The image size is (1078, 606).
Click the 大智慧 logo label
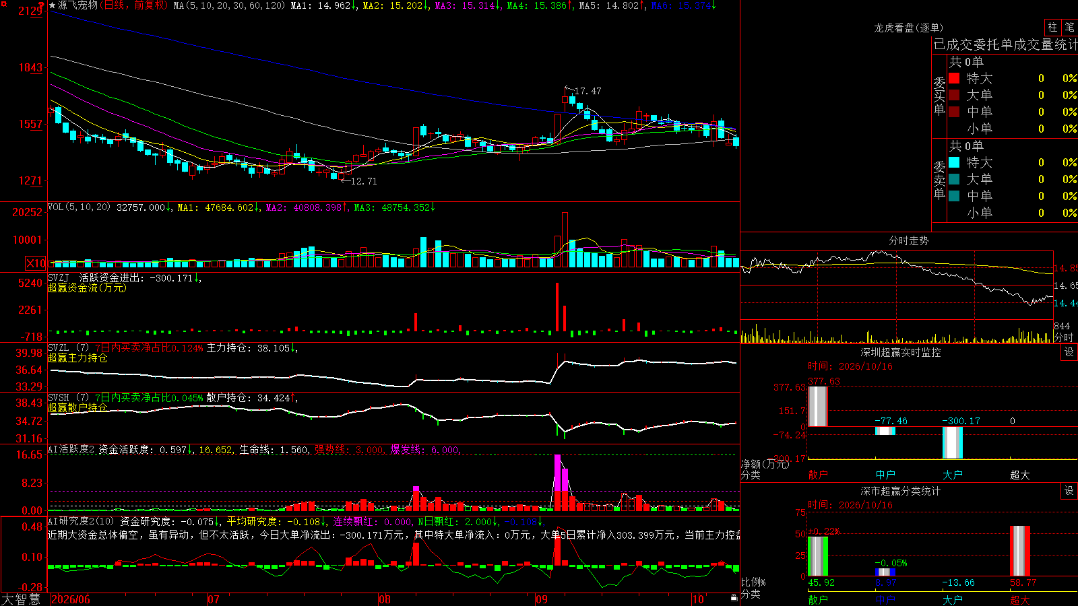click(x=21, y=599)
